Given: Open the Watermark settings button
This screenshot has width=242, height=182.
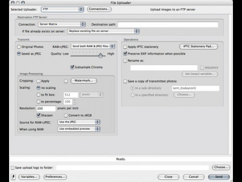Looking at the screenshot, I should click(84, 81).
